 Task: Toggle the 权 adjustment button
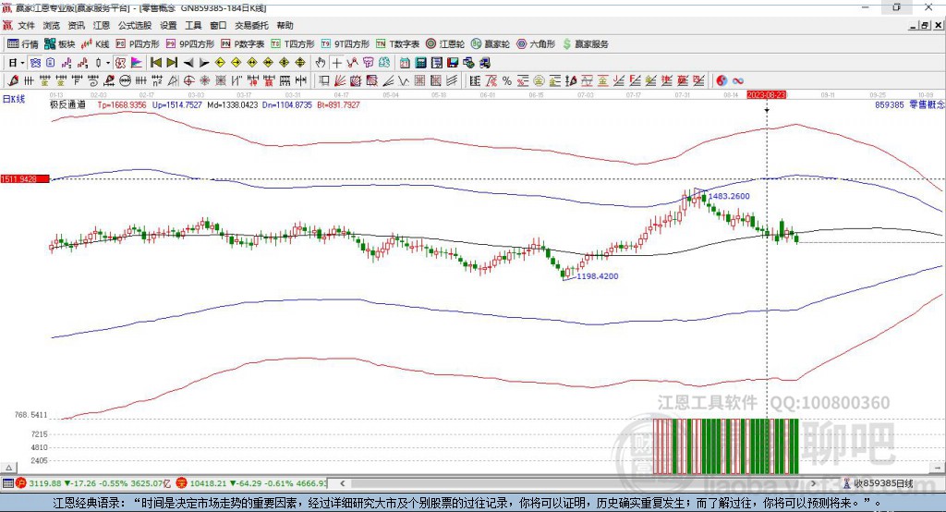pyautogui.click(x=120, y=63)
